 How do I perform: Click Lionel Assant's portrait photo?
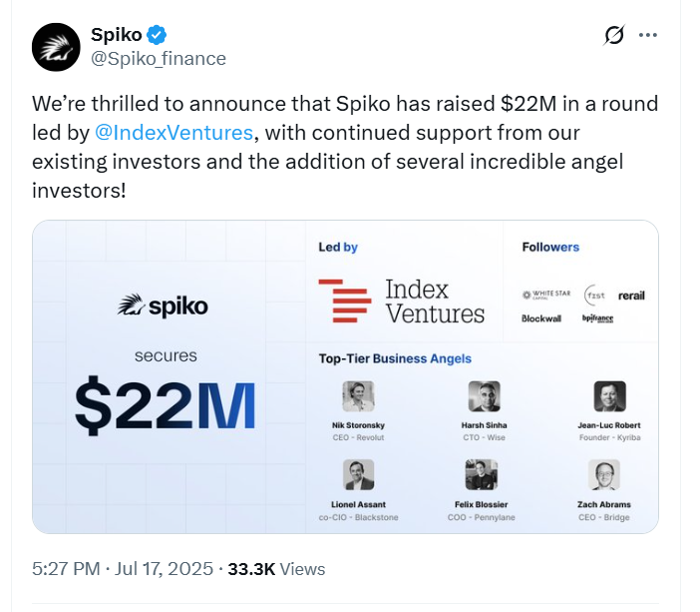[x=358, y=474]
